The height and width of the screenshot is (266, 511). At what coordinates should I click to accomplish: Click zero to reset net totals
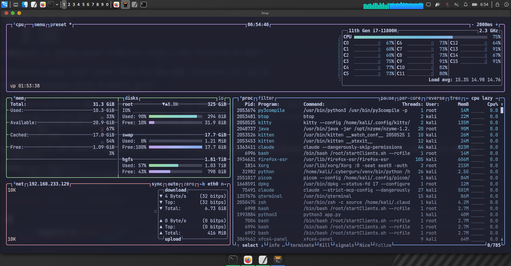189,184
